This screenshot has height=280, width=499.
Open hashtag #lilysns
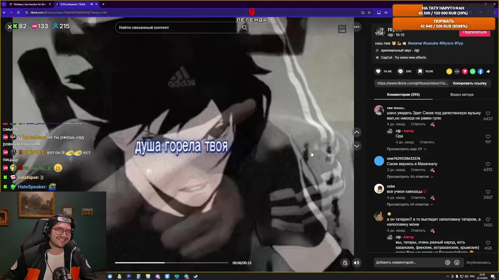446,43
